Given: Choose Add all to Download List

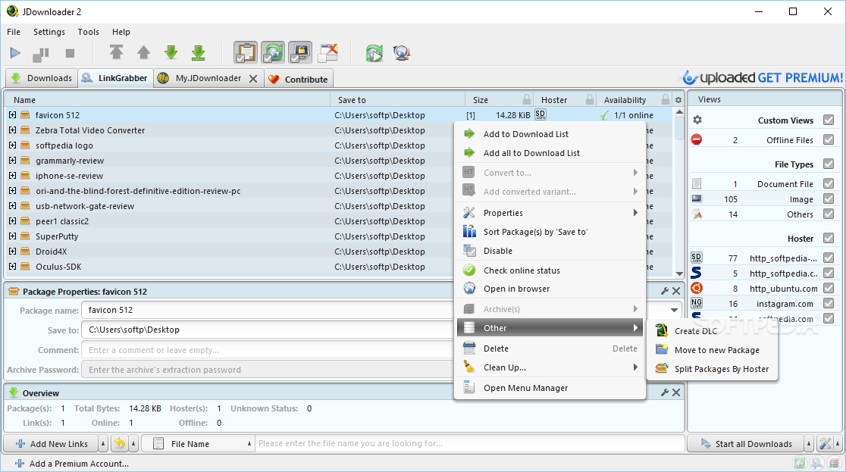Looking at the screenshot, I should click(550, 153).
